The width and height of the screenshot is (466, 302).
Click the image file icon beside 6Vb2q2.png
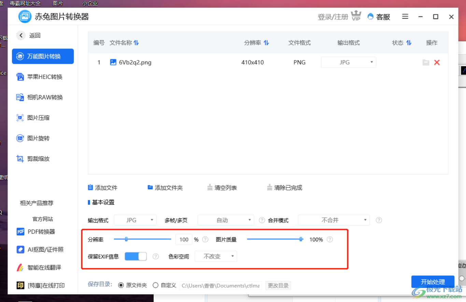pyautogui.click(x=113, y=62)
